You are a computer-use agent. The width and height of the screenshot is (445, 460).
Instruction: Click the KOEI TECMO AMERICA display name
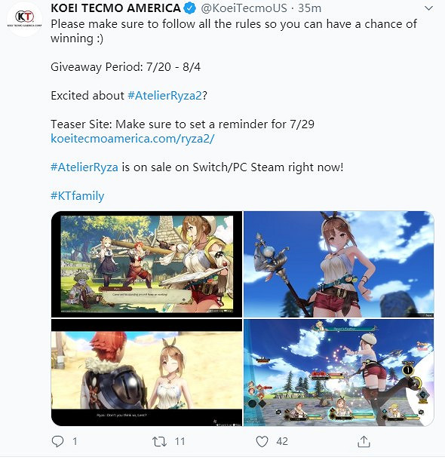[115, 8]
